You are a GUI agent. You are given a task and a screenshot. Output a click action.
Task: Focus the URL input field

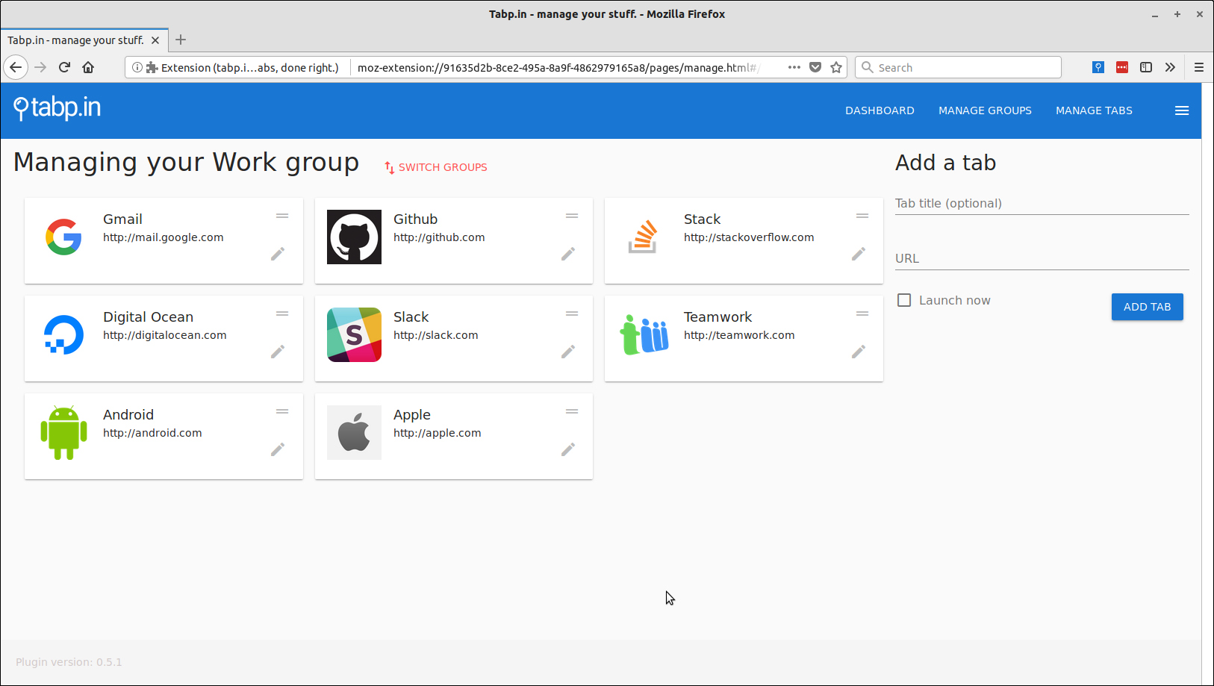(1042, 258)
